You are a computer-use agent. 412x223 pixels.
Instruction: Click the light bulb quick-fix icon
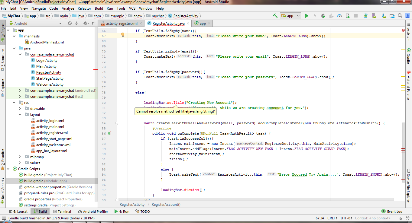point(123,35)
